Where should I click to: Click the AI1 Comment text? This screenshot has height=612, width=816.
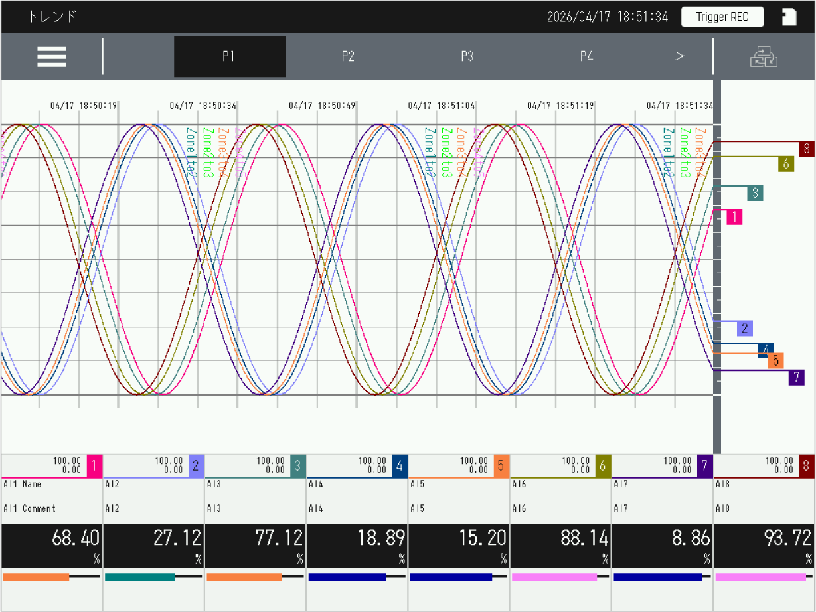click(30, 509)
